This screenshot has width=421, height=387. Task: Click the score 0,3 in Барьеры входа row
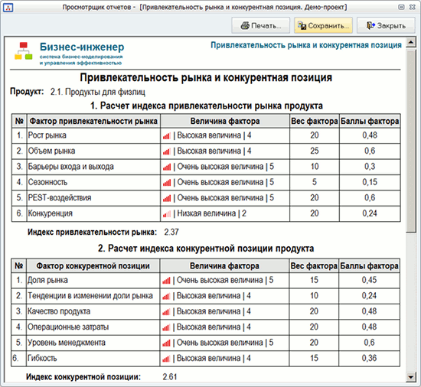coord(370,167)
